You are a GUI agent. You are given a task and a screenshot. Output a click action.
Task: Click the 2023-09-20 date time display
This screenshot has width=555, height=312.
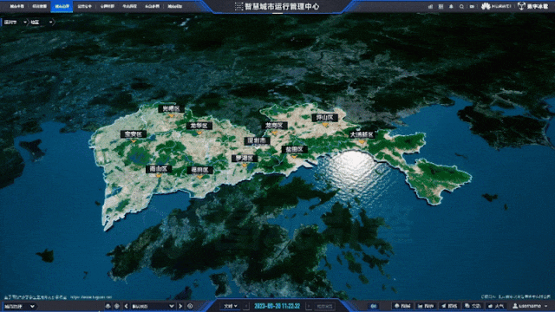277,306
